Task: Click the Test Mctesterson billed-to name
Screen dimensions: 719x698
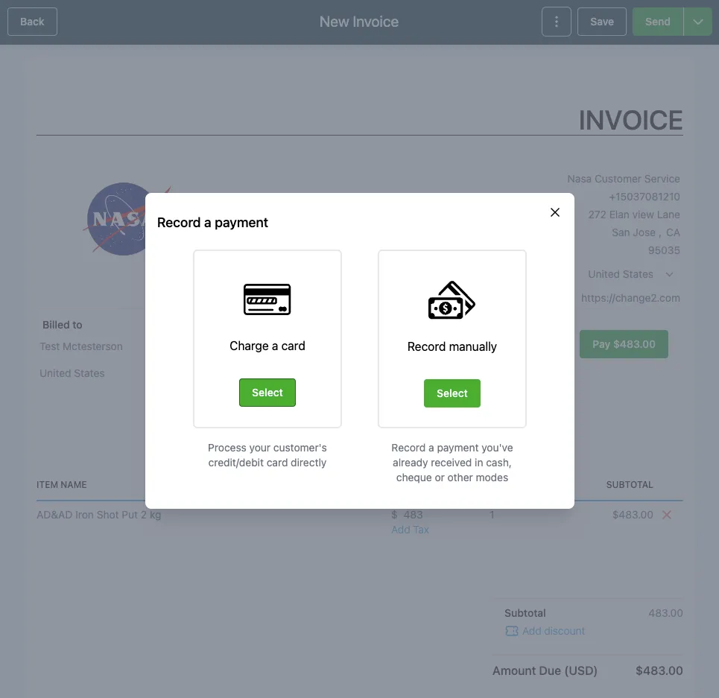Action: point(81,346)
